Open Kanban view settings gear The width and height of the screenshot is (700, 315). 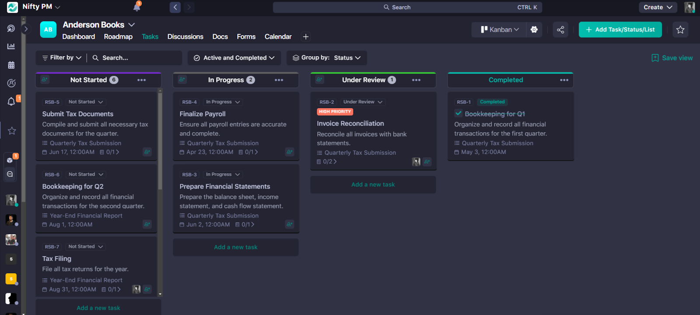(x=534, y=29)
